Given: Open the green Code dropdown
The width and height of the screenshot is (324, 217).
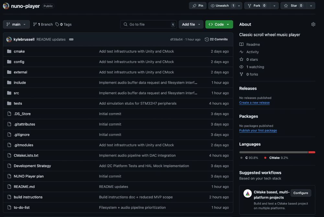Looking at the screenshot, I should (219, 24).
